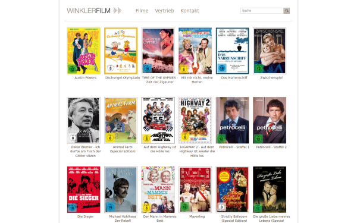Click the search magnifier button
The height and width of the screenshot is (223, 357).
tap(286, 11)
